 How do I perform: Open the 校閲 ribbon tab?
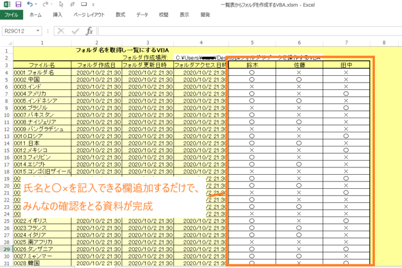(x=164, y=15)
